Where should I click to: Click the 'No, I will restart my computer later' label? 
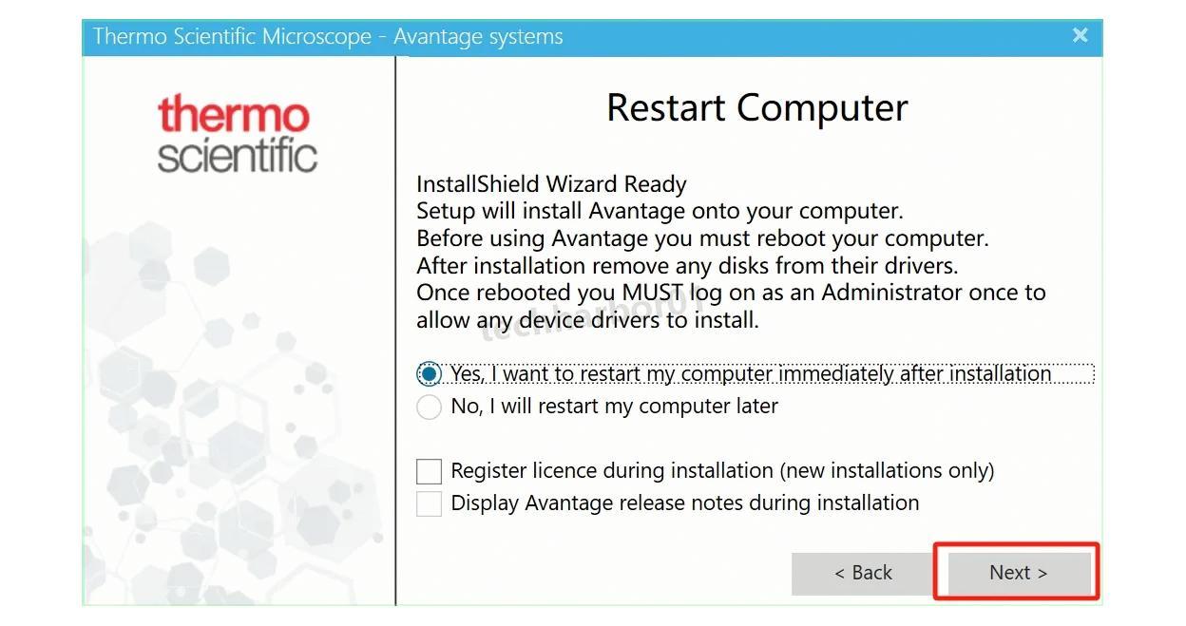(x=614, y=407)
